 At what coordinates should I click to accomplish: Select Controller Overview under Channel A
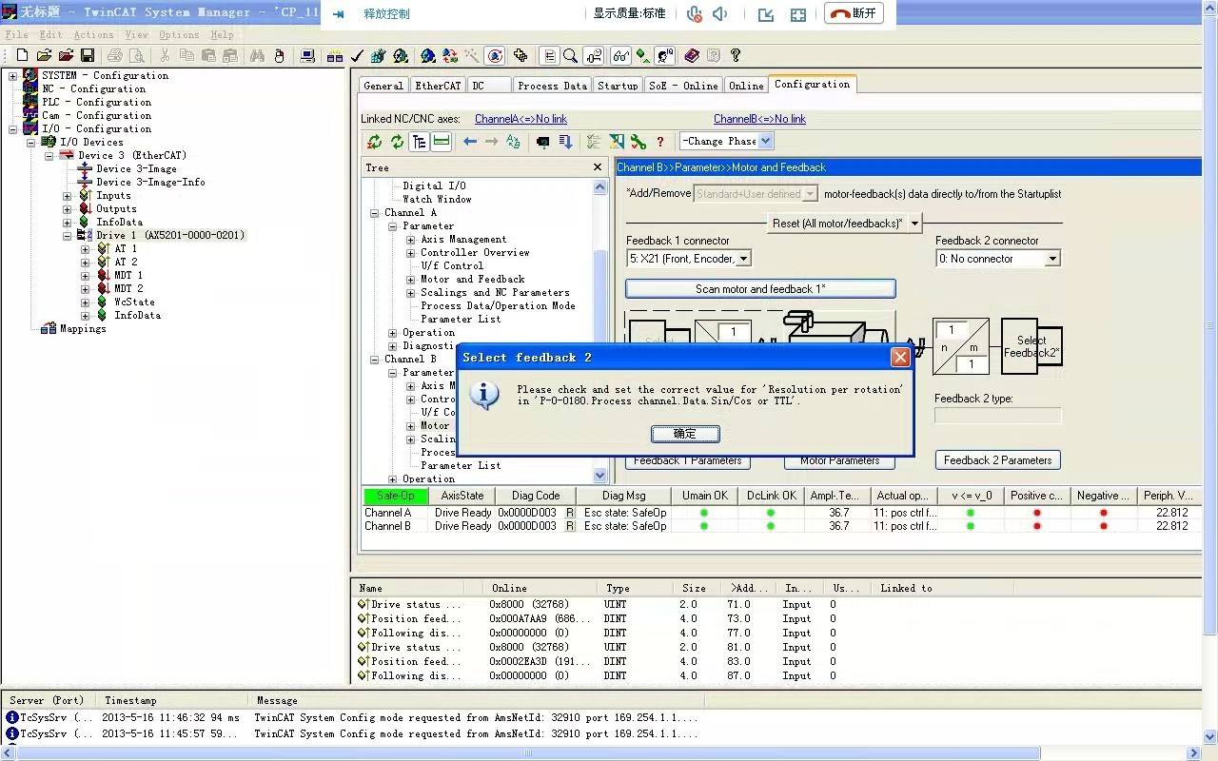click(475, 252)
